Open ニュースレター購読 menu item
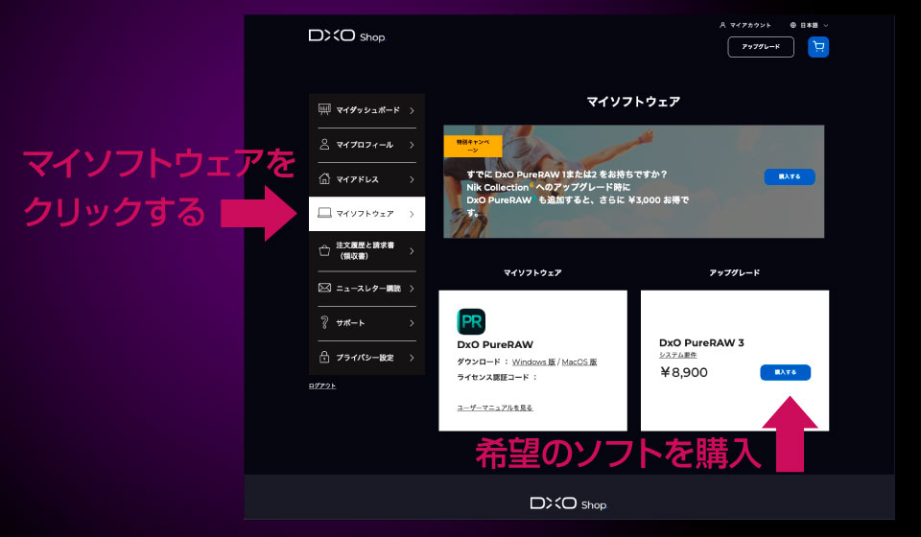 pos(366,289)
